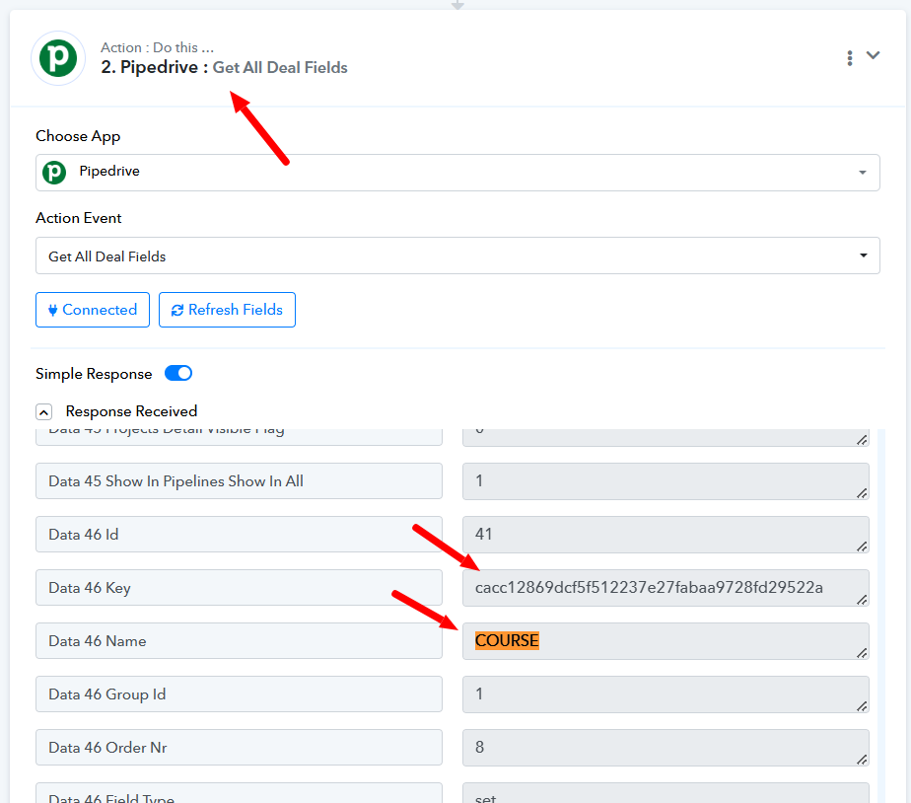Select the Data 45 Show In Pipelines label field
The width and height of the screenshot is (911, 803).
(x=239, y=480)
